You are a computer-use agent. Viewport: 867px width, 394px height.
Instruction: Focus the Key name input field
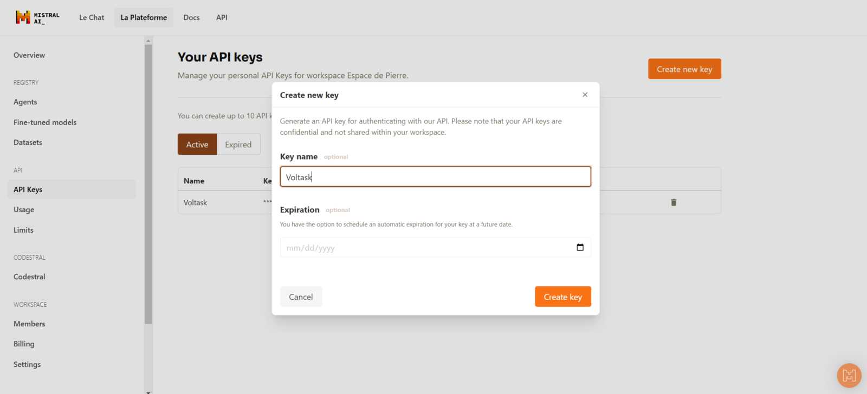436,177
